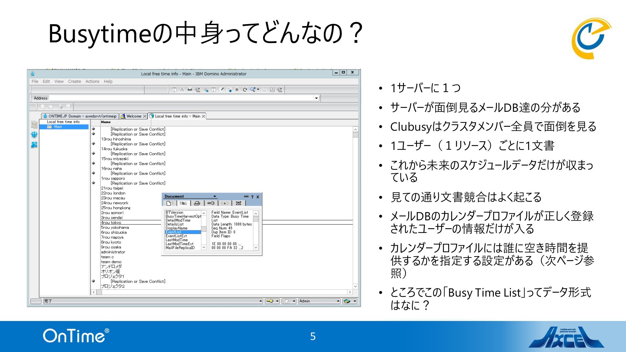The height and width of the screenshot is (352, 626).
Task: Select the 13rou hiroshima document
Action: [x=116, y=139]
